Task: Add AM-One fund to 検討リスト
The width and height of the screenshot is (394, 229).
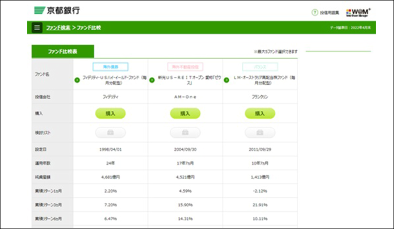Action: click(185, 132)
